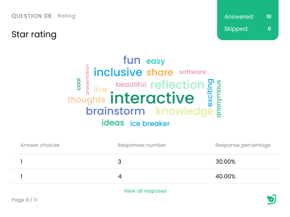The image size is (290, 217).
Task: Click the 'ice breaker' phrase
Action: (150, 124)
